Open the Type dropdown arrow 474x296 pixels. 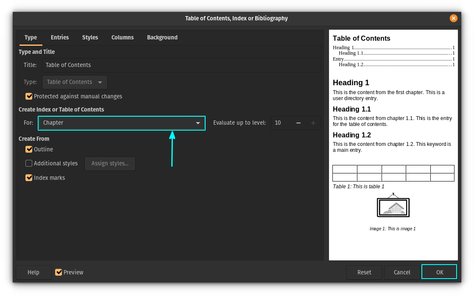point(100,82)
